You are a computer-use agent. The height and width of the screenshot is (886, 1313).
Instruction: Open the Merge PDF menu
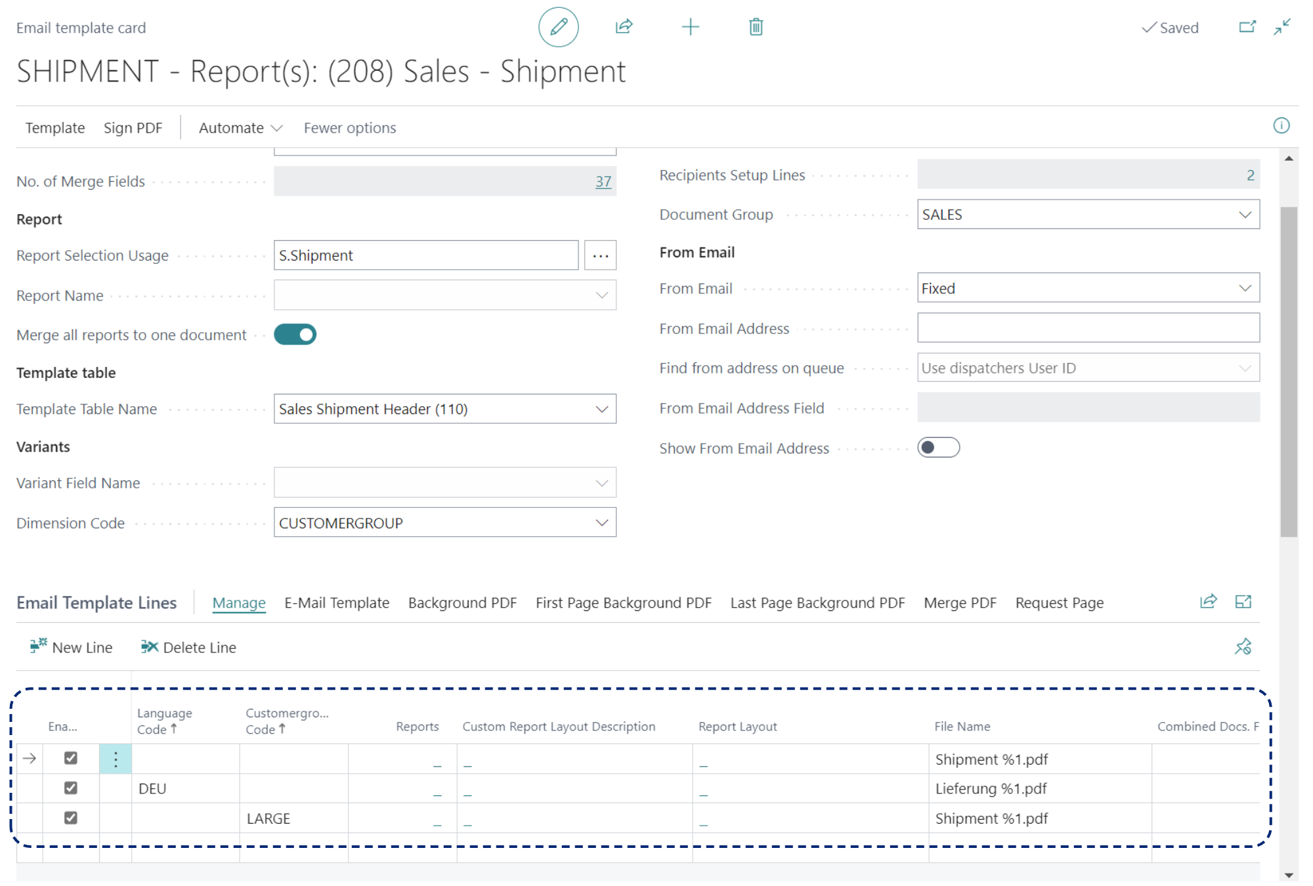(x=960, y=602)
